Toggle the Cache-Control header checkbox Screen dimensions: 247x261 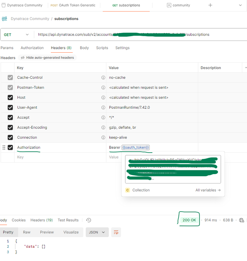point(10,78)
